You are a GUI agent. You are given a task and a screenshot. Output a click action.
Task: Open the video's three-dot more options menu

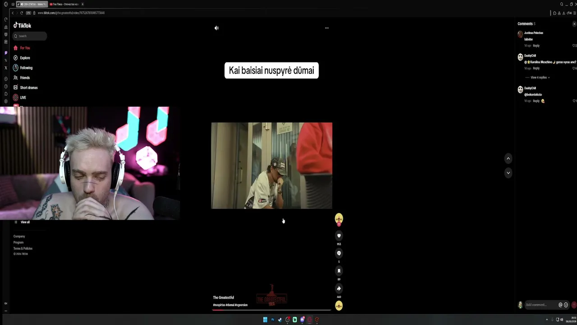pyautogui.click(x=327, y=28)
